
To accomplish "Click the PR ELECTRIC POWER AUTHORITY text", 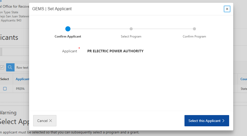I will click(x=115, y=51).
